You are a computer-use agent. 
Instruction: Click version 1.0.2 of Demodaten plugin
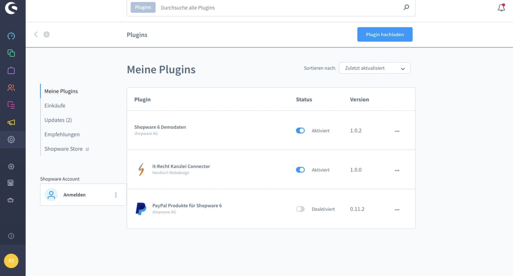(356, 130)
